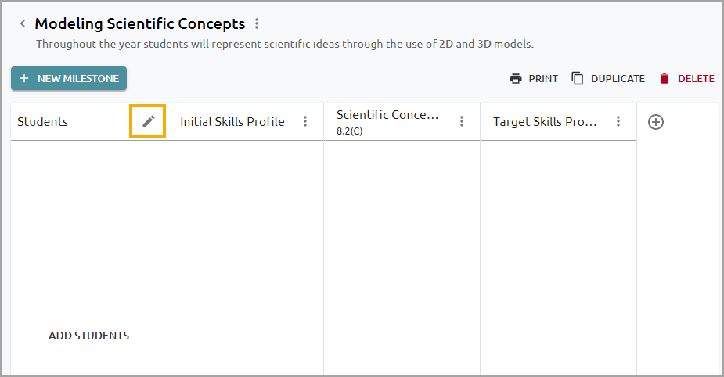Open Initial Skills Profile column options menu

305,121
